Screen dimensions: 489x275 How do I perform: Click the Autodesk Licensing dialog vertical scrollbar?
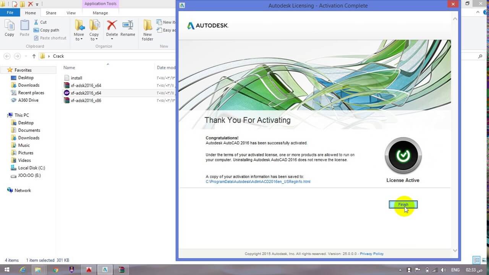click(x=455, y=134)
